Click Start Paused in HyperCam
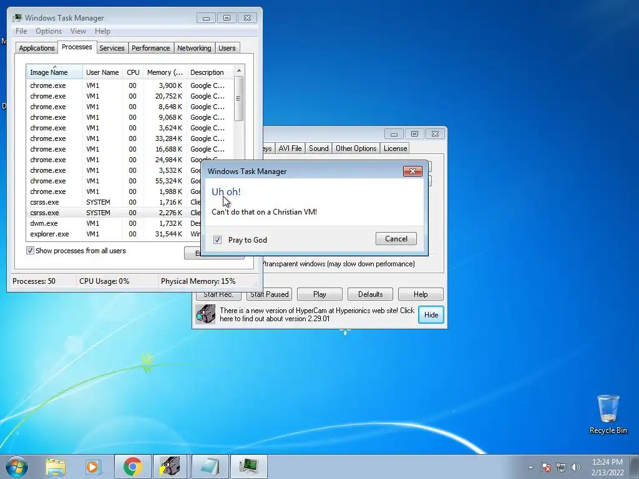The width and height of the screenshot is (639, 479). [270, 294]
